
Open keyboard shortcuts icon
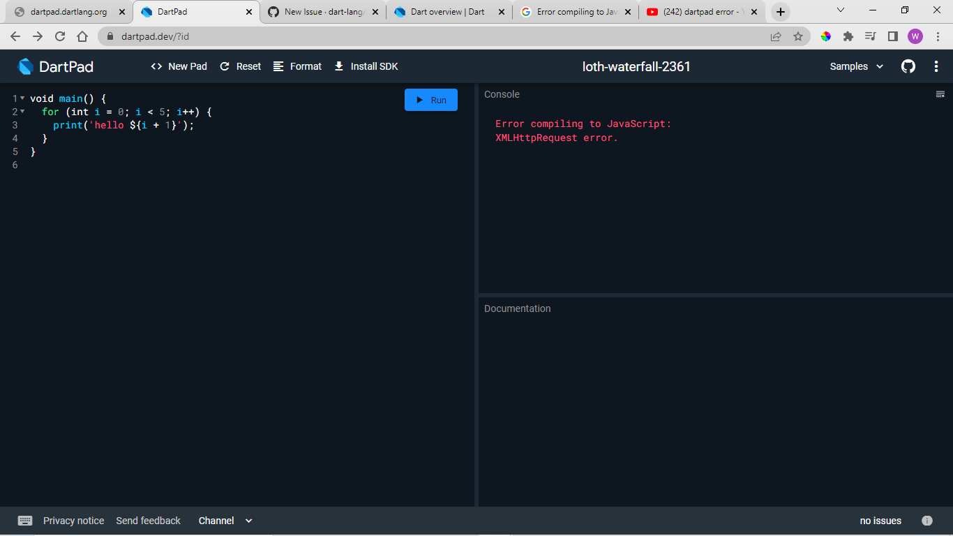pos(25,521)
